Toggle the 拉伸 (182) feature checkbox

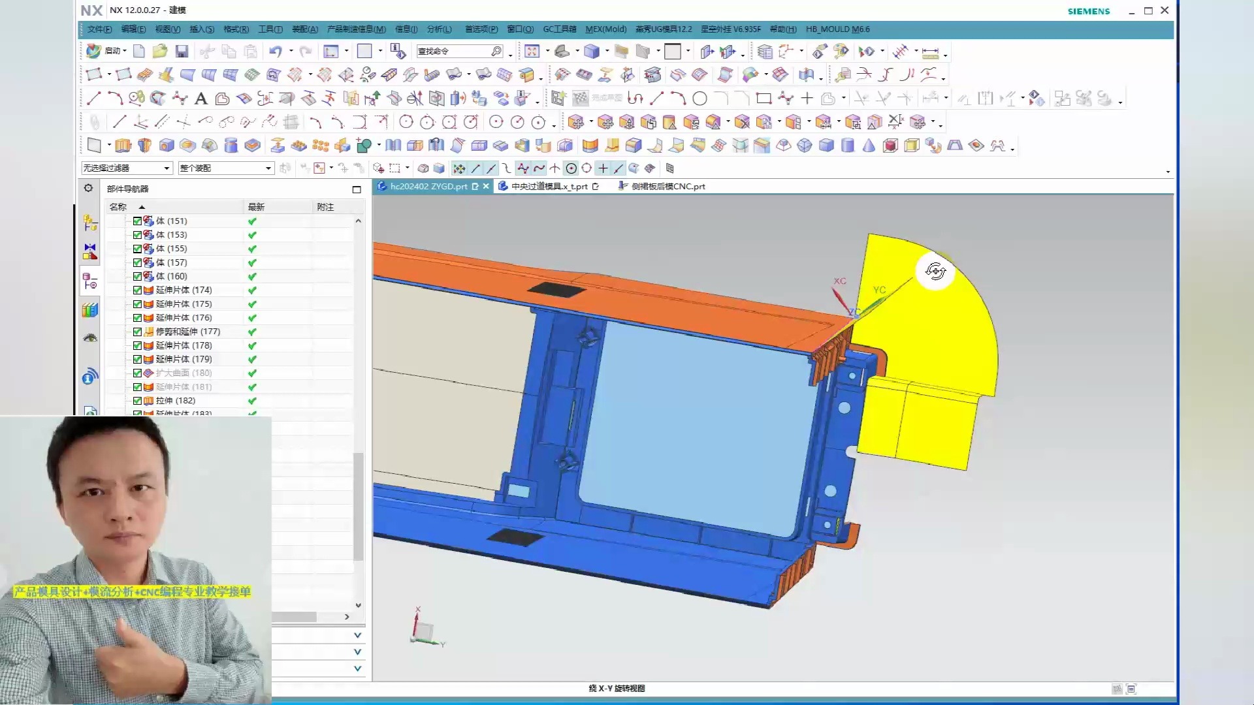tap(137, 401)
